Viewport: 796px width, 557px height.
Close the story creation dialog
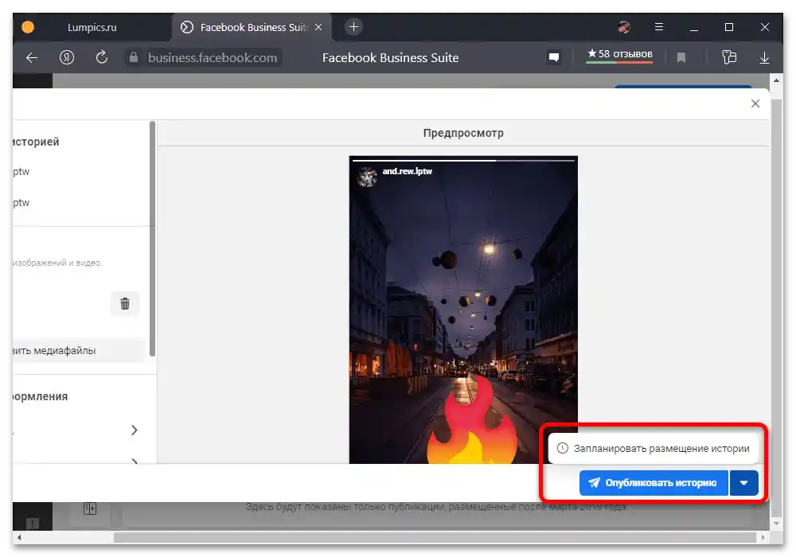[x=755, y=103]
